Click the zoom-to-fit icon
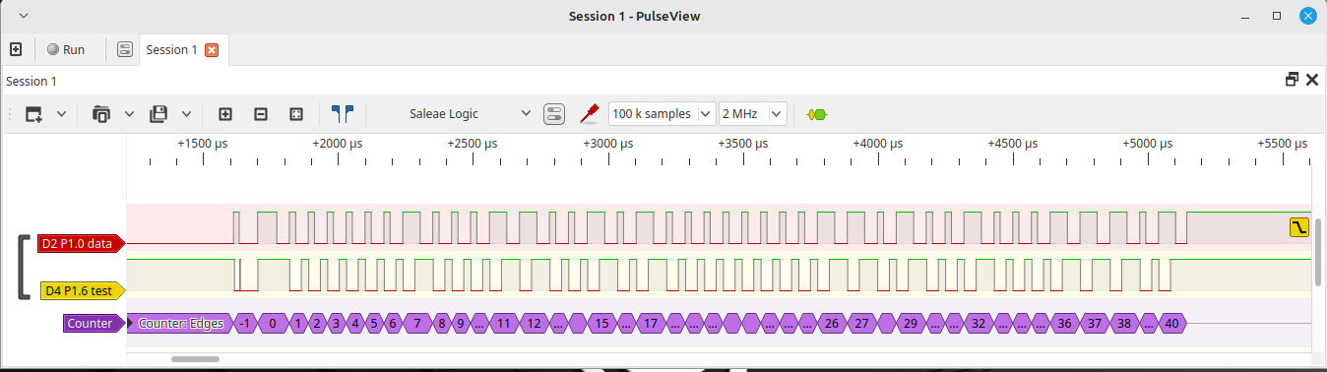1327x372 pixels. [x=296, y=113]
